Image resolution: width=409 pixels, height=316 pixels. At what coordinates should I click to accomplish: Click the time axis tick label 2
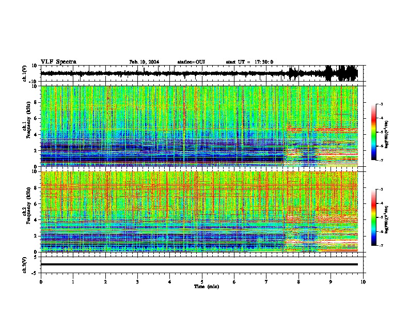tap(105, 282)
